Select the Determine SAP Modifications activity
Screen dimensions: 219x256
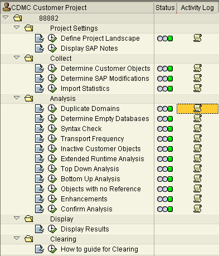click(105, 79)
